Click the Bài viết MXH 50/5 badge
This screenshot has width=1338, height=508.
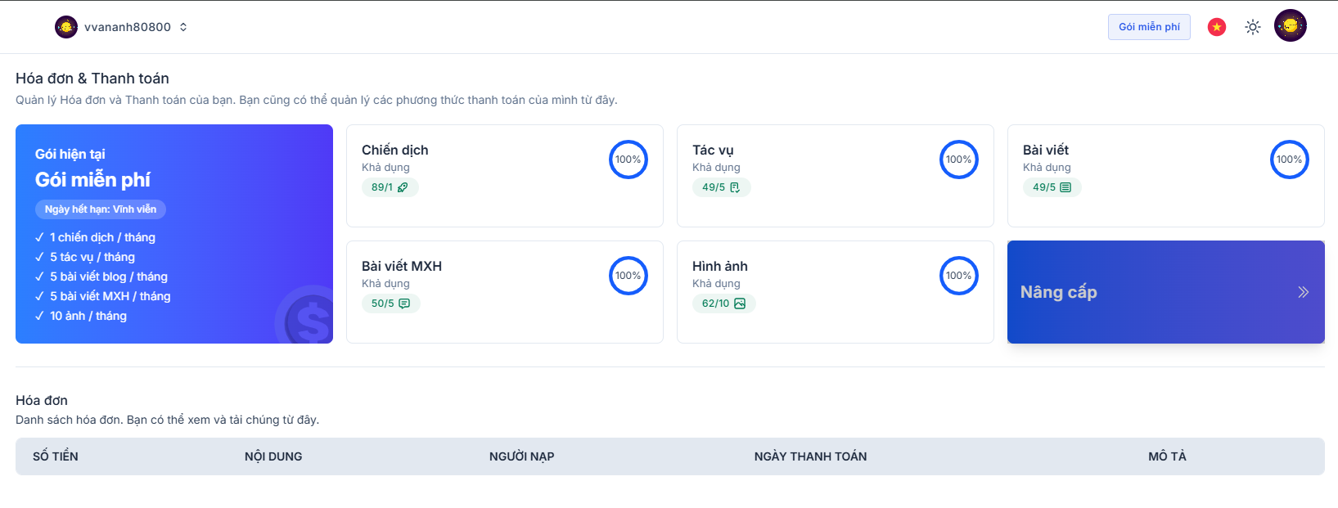point(390,303)
